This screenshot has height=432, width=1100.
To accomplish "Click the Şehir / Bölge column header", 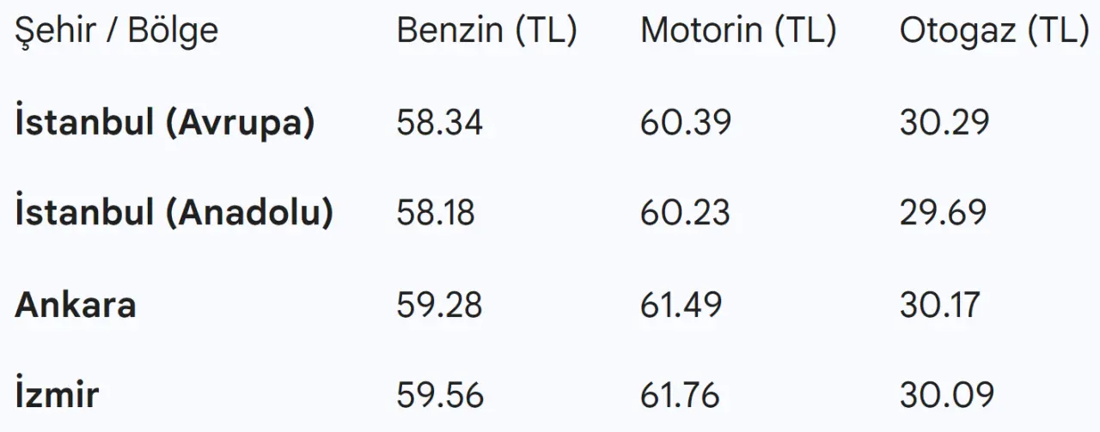I will tap(117, 32).
